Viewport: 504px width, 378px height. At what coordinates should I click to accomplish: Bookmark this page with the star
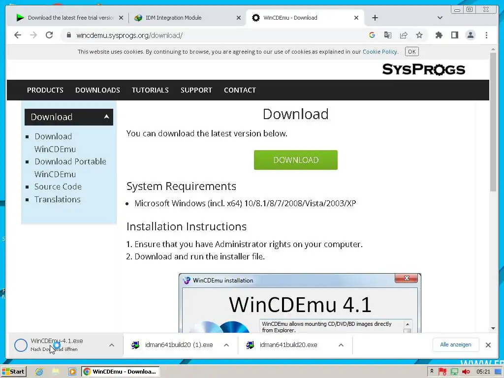click(419, 35)
